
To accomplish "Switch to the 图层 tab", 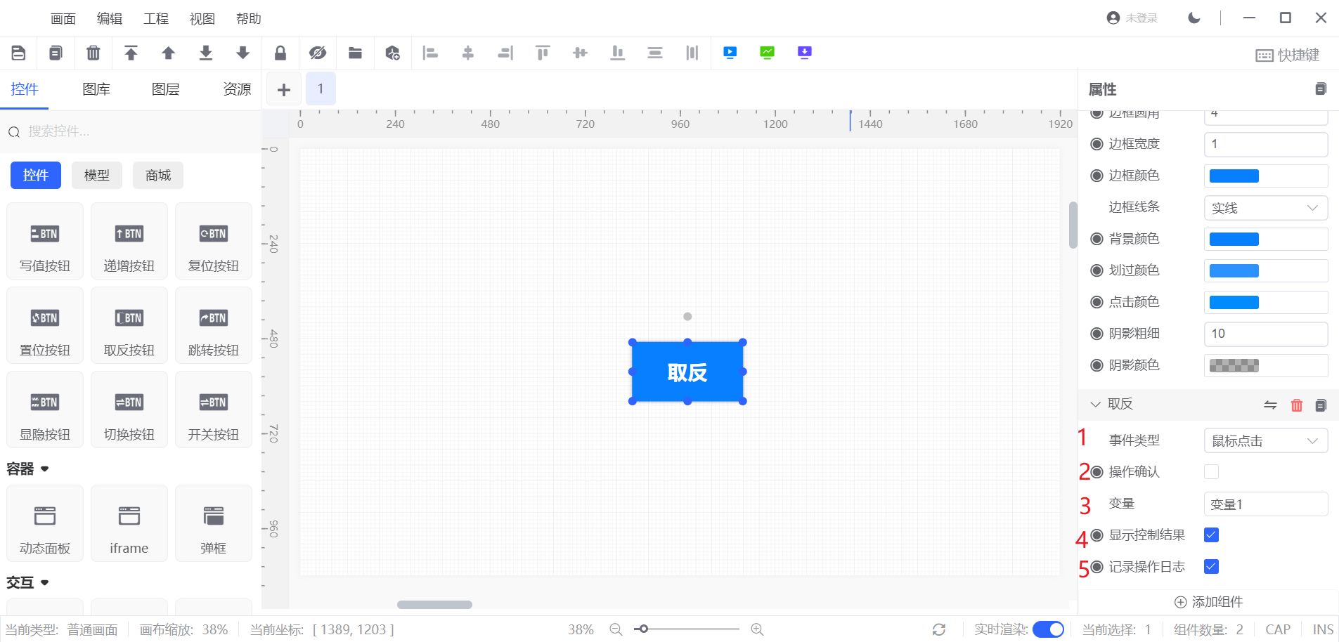I will [x=166, y=89].
